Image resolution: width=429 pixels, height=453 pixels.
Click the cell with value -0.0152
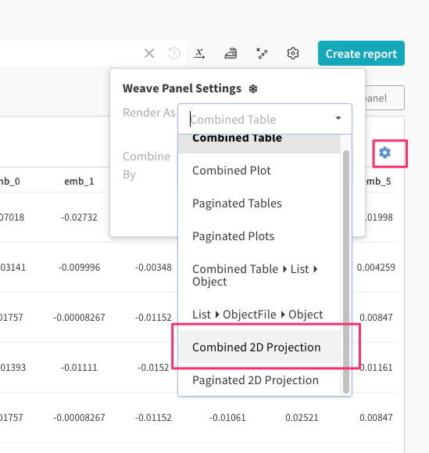click(153, 368)
